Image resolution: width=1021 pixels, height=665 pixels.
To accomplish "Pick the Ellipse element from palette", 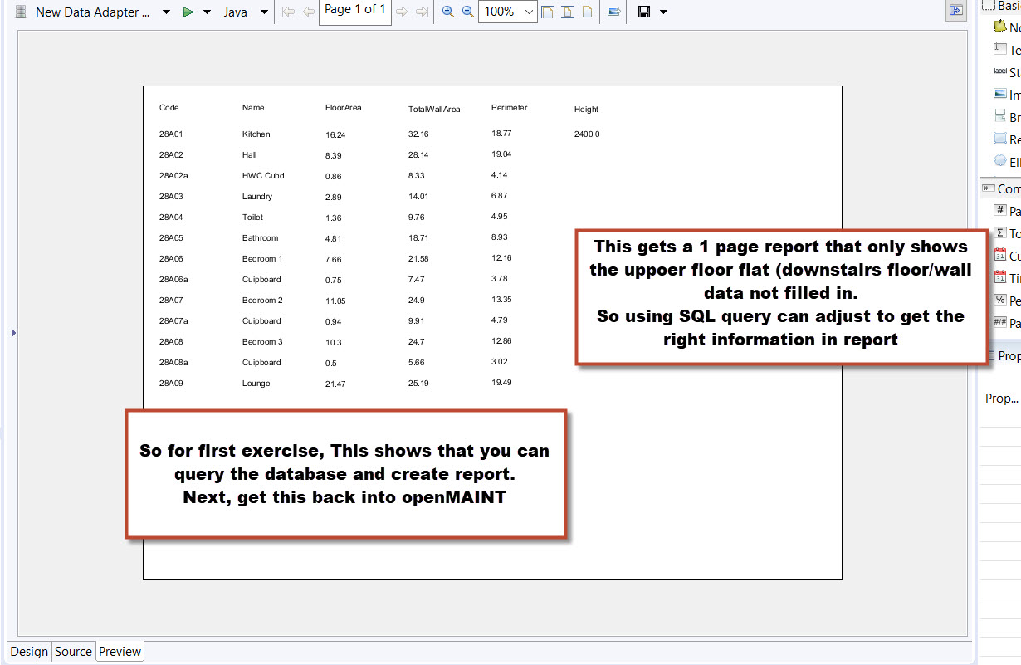I will (x=1000, y=162).
